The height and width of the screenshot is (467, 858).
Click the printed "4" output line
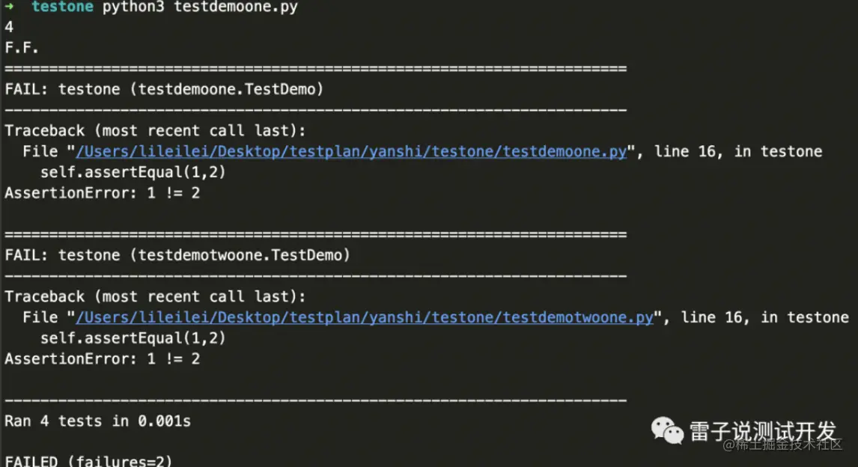point(9,28)
